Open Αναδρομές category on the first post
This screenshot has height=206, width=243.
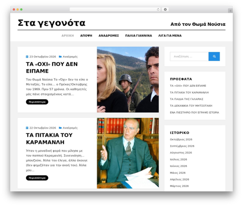tap(70, 56)
